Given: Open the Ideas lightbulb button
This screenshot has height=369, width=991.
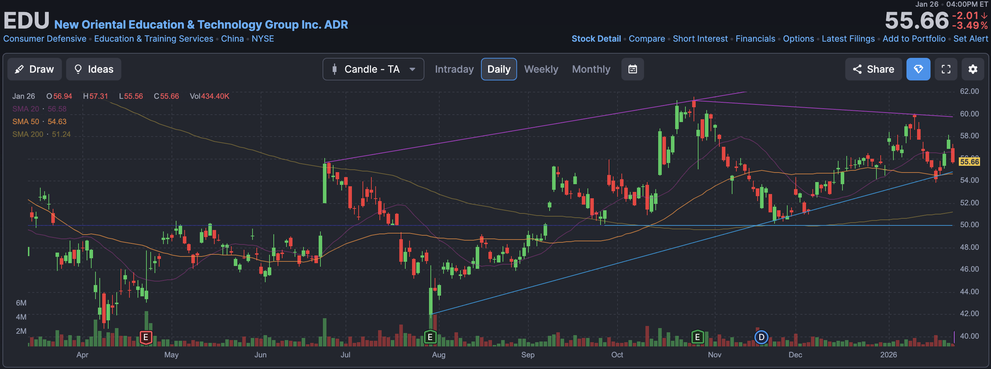Looking at the screenshot, I should point(93,69).
